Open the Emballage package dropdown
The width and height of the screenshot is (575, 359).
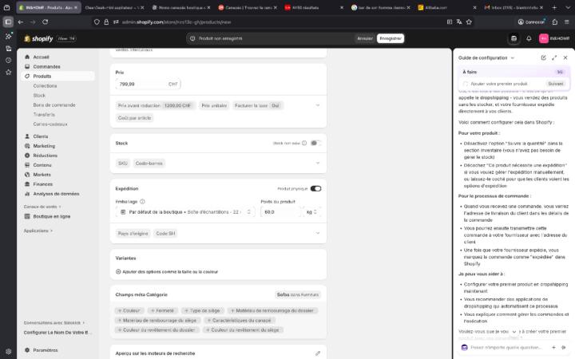(x=185, y=212)
